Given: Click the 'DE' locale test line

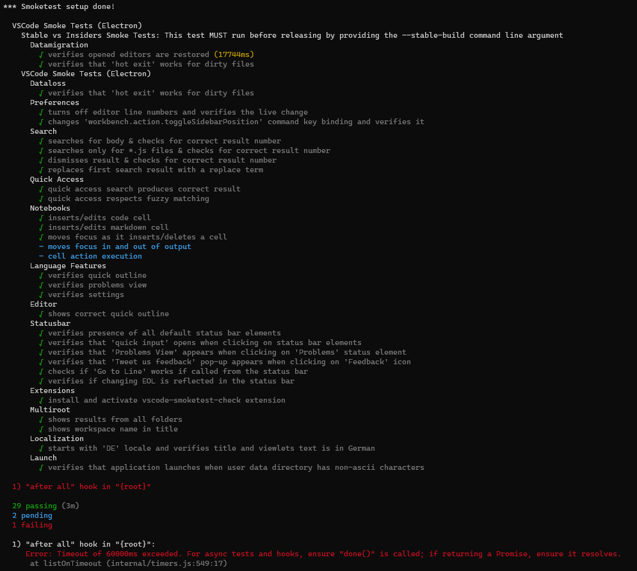Looking at the screenshot, I should point(207,449).
